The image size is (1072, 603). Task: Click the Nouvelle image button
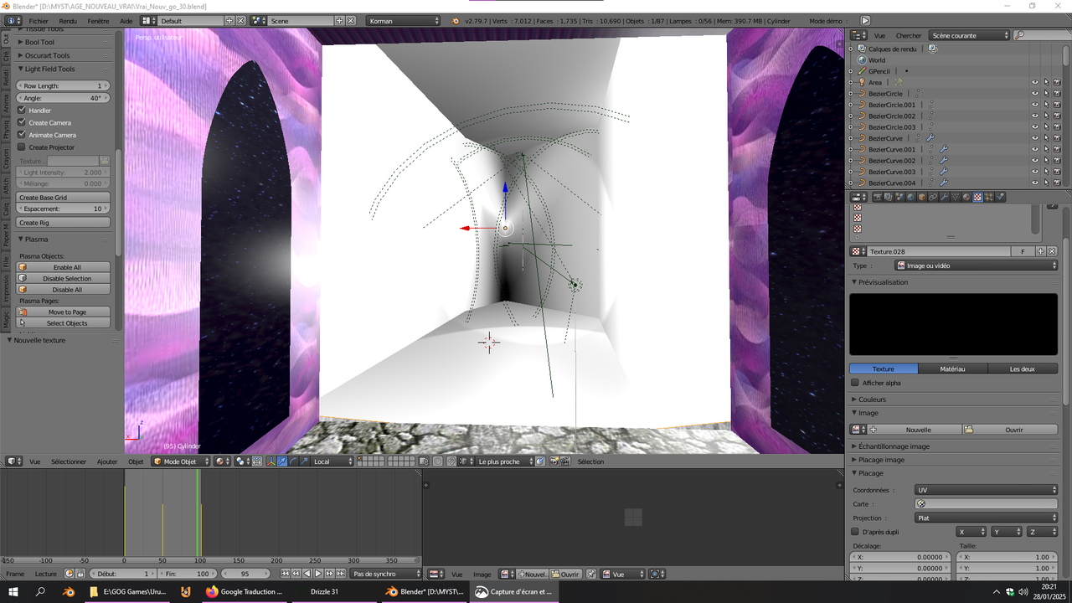pos(914,430)
